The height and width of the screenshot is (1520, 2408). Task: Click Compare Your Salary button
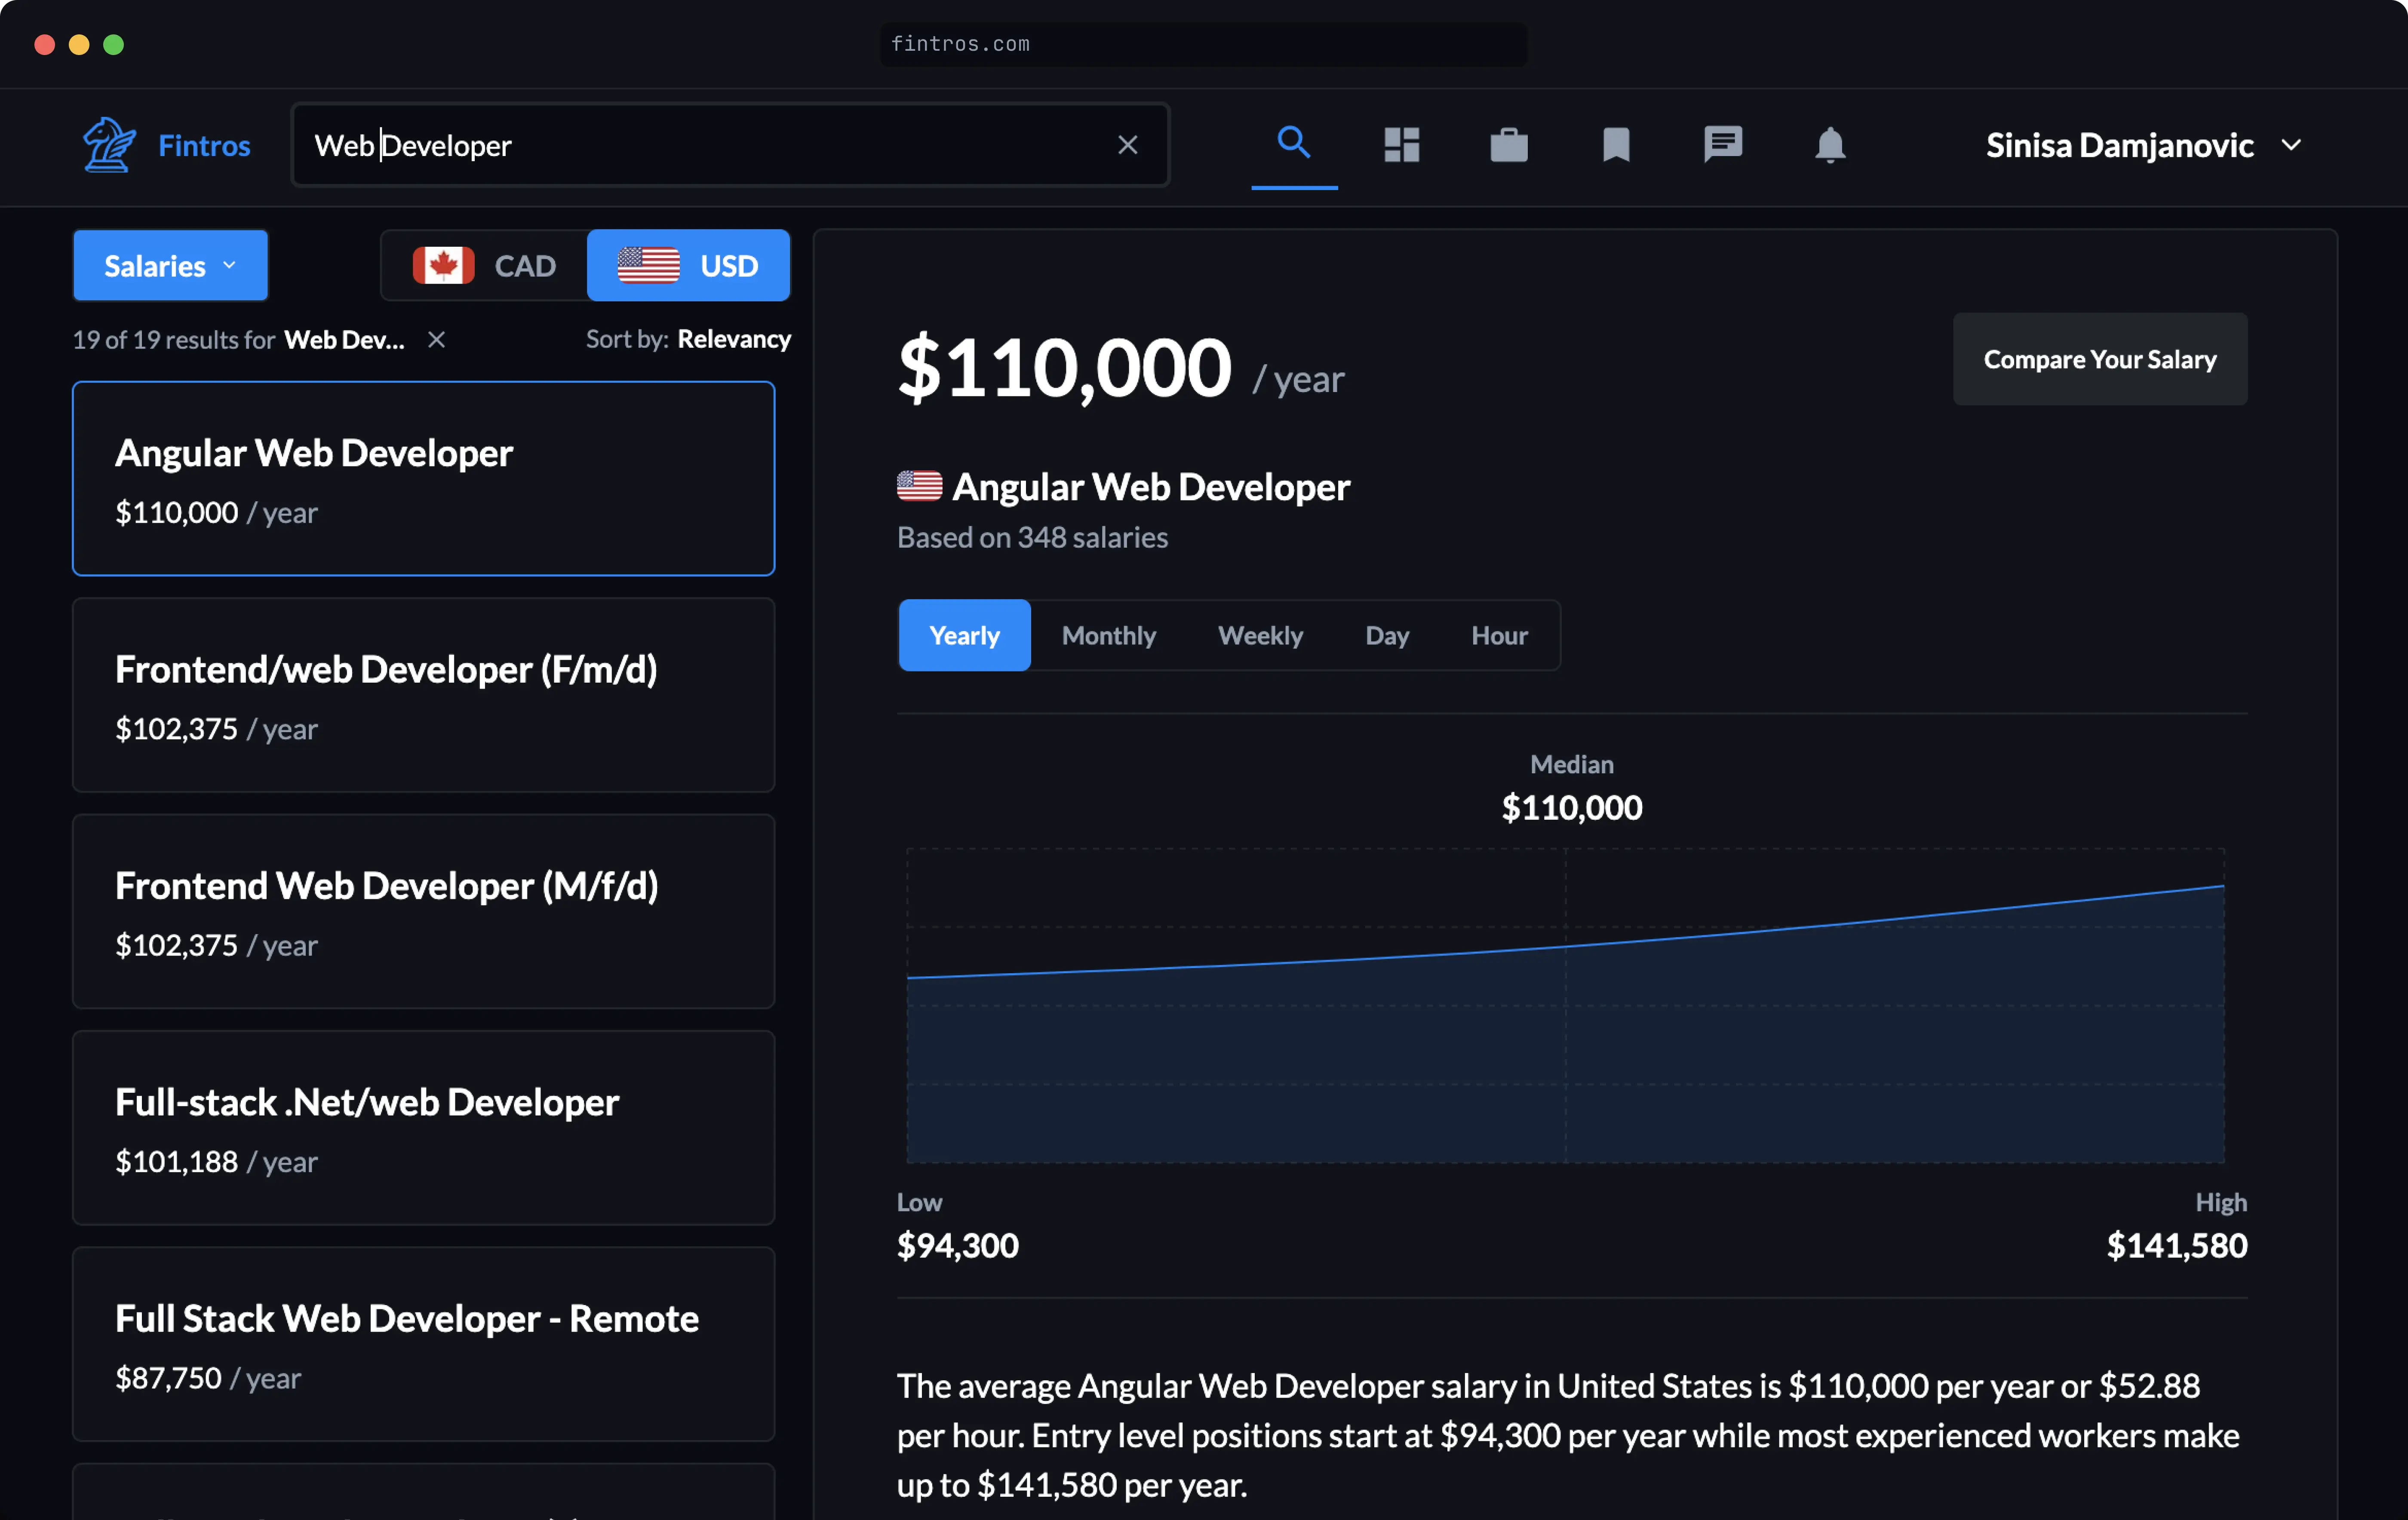2099,359
